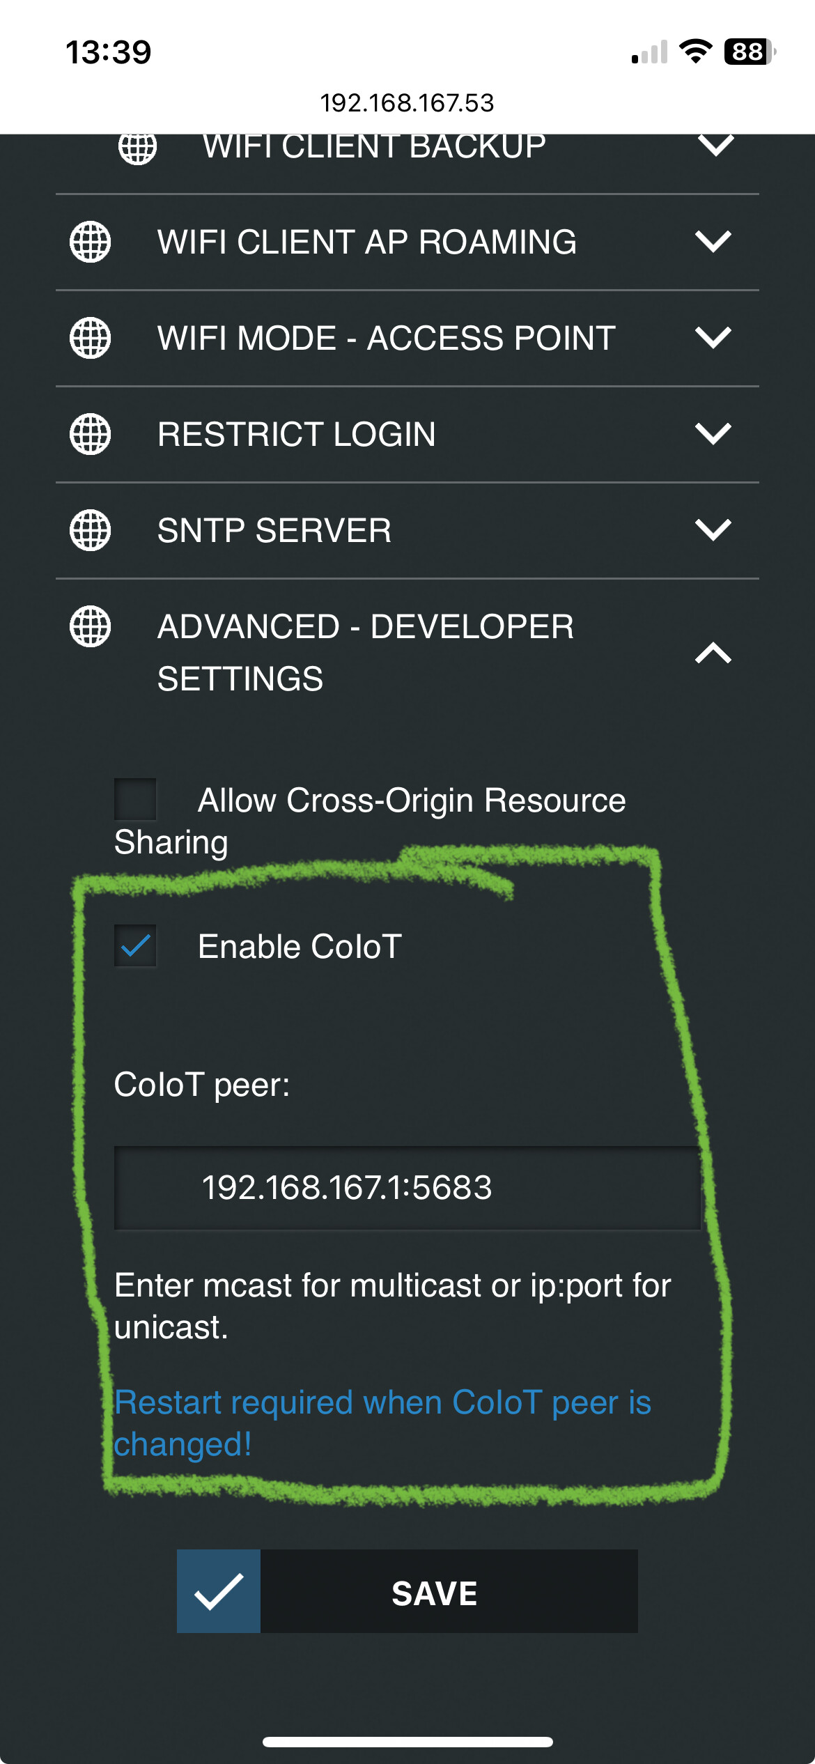Click globe icon beside WIFI MODE - ACCESS POINT
815x1764 pixels.
pyautogui.click(x=90, y=338)
